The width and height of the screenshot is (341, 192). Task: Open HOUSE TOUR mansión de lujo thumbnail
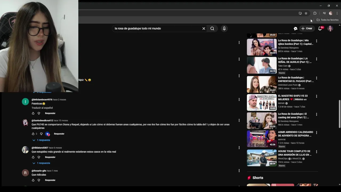click(x=262, y=158)
